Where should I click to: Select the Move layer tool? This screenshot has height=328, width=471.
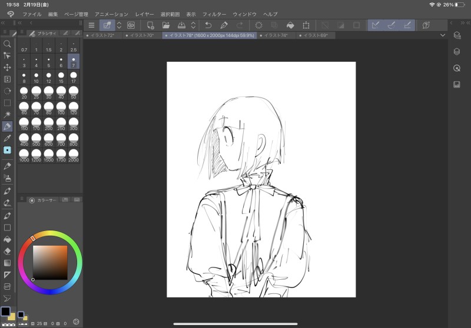point(7,68)
